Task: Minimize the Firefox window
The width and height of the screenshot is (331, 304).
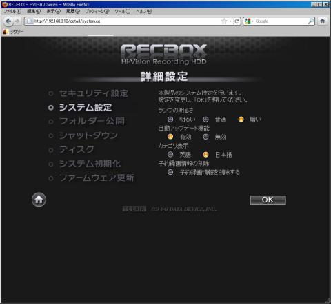Action: coord(314,4)
